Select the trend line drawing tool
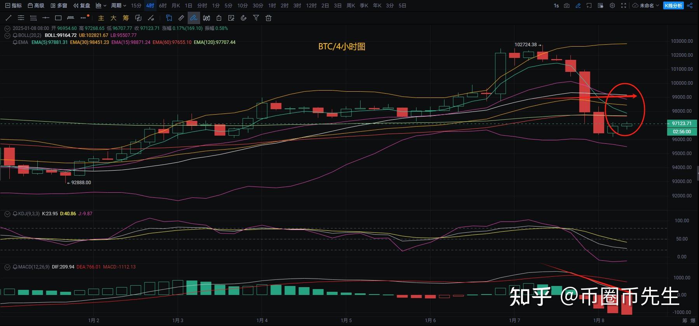The image size is (699, 326). [9, 18]
